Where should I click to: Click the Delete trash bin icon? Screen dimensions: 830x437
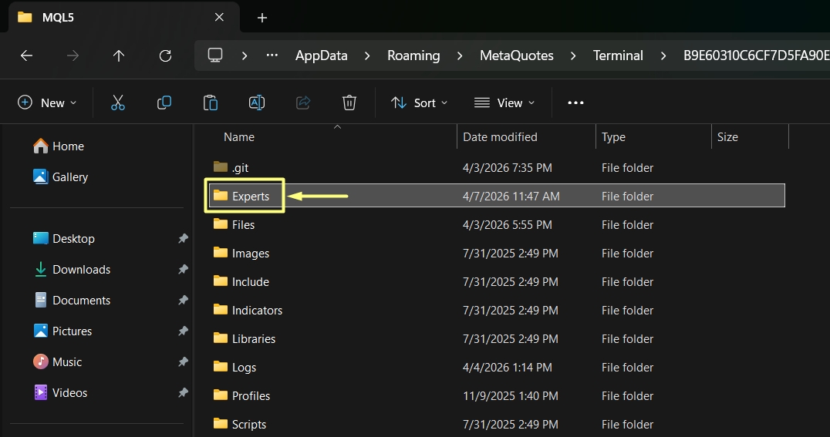pos(349,103)
